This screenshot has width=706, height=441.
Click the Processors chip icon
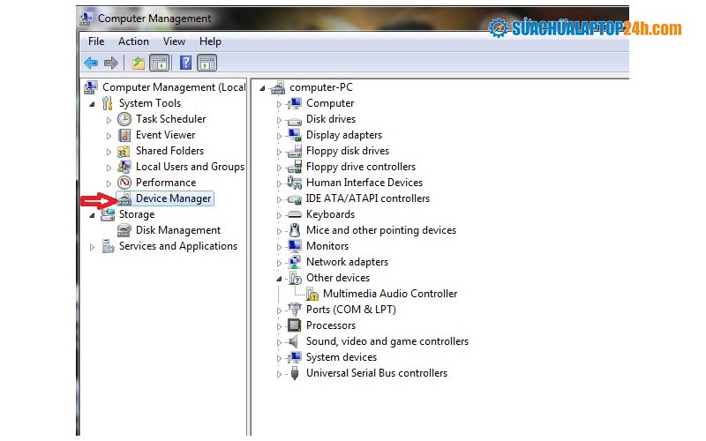click(295, 325)
